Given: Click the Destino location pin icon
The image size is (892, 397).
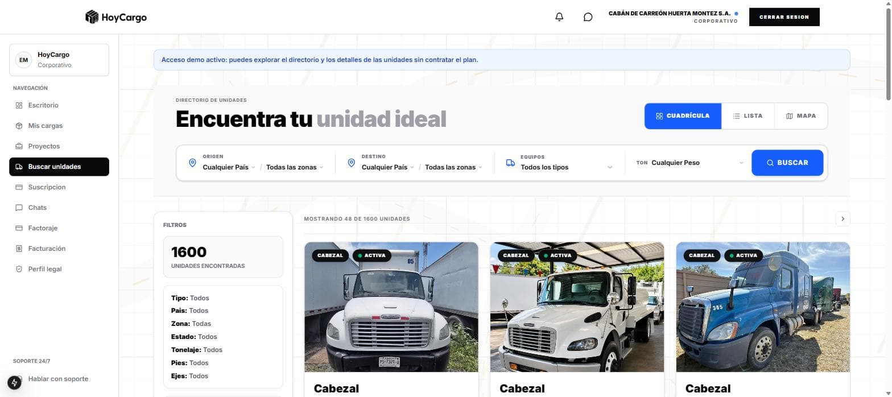Looking at the screenshot, I should 352,163.
